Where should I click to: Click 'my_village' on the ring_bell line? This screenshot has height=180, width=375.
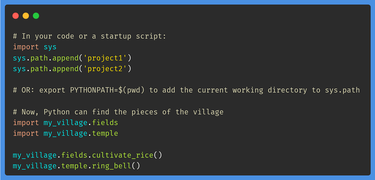35,166
